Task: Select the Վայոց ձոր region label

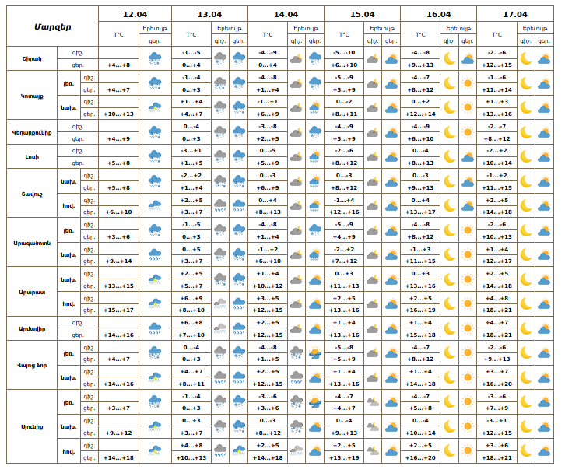Action: tap(32, 365)
